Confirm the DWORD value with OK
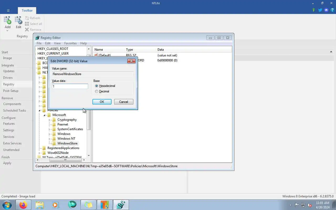This screenshot has width=336, height=210. (x=102, y=102)
